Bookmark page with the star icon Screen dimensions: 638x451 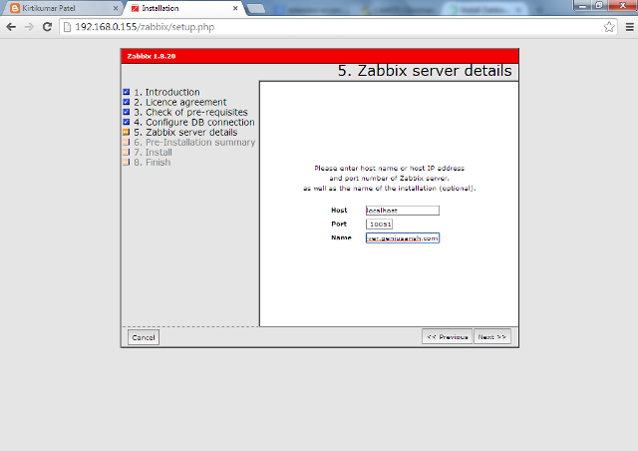609,27
